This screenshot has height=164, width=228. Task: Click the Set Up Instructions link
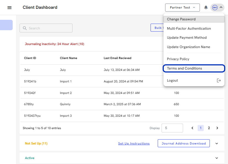(134, 143)
